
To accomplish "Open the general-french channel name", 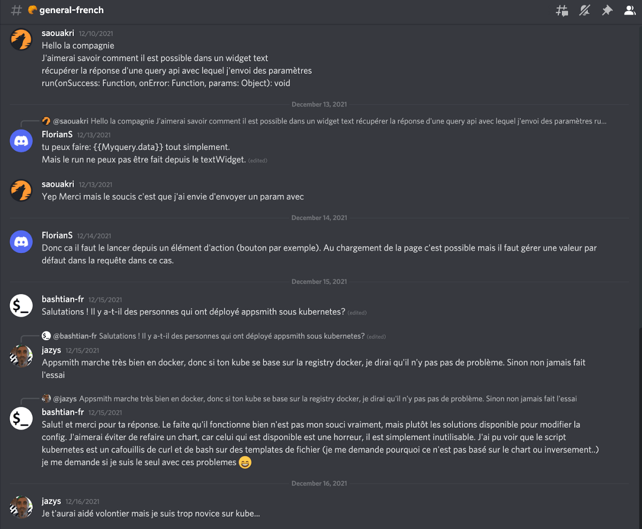I will [x=72, y=10].
